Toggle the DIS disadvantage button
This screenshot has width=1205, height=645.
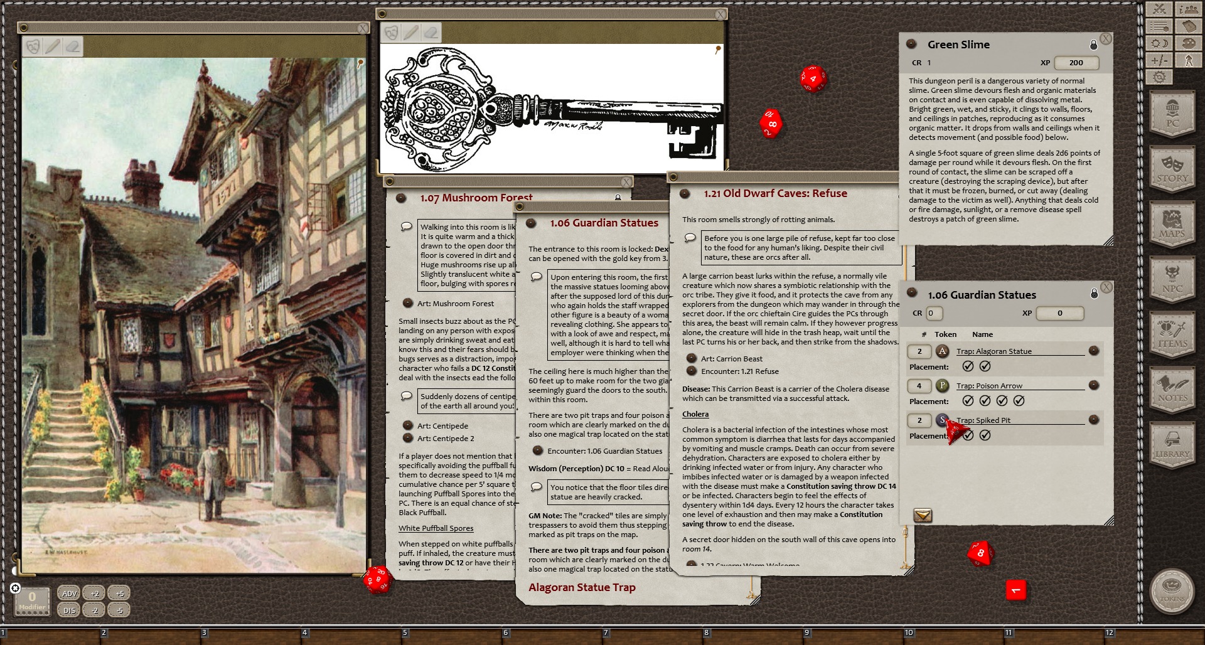tap(69, 610)
